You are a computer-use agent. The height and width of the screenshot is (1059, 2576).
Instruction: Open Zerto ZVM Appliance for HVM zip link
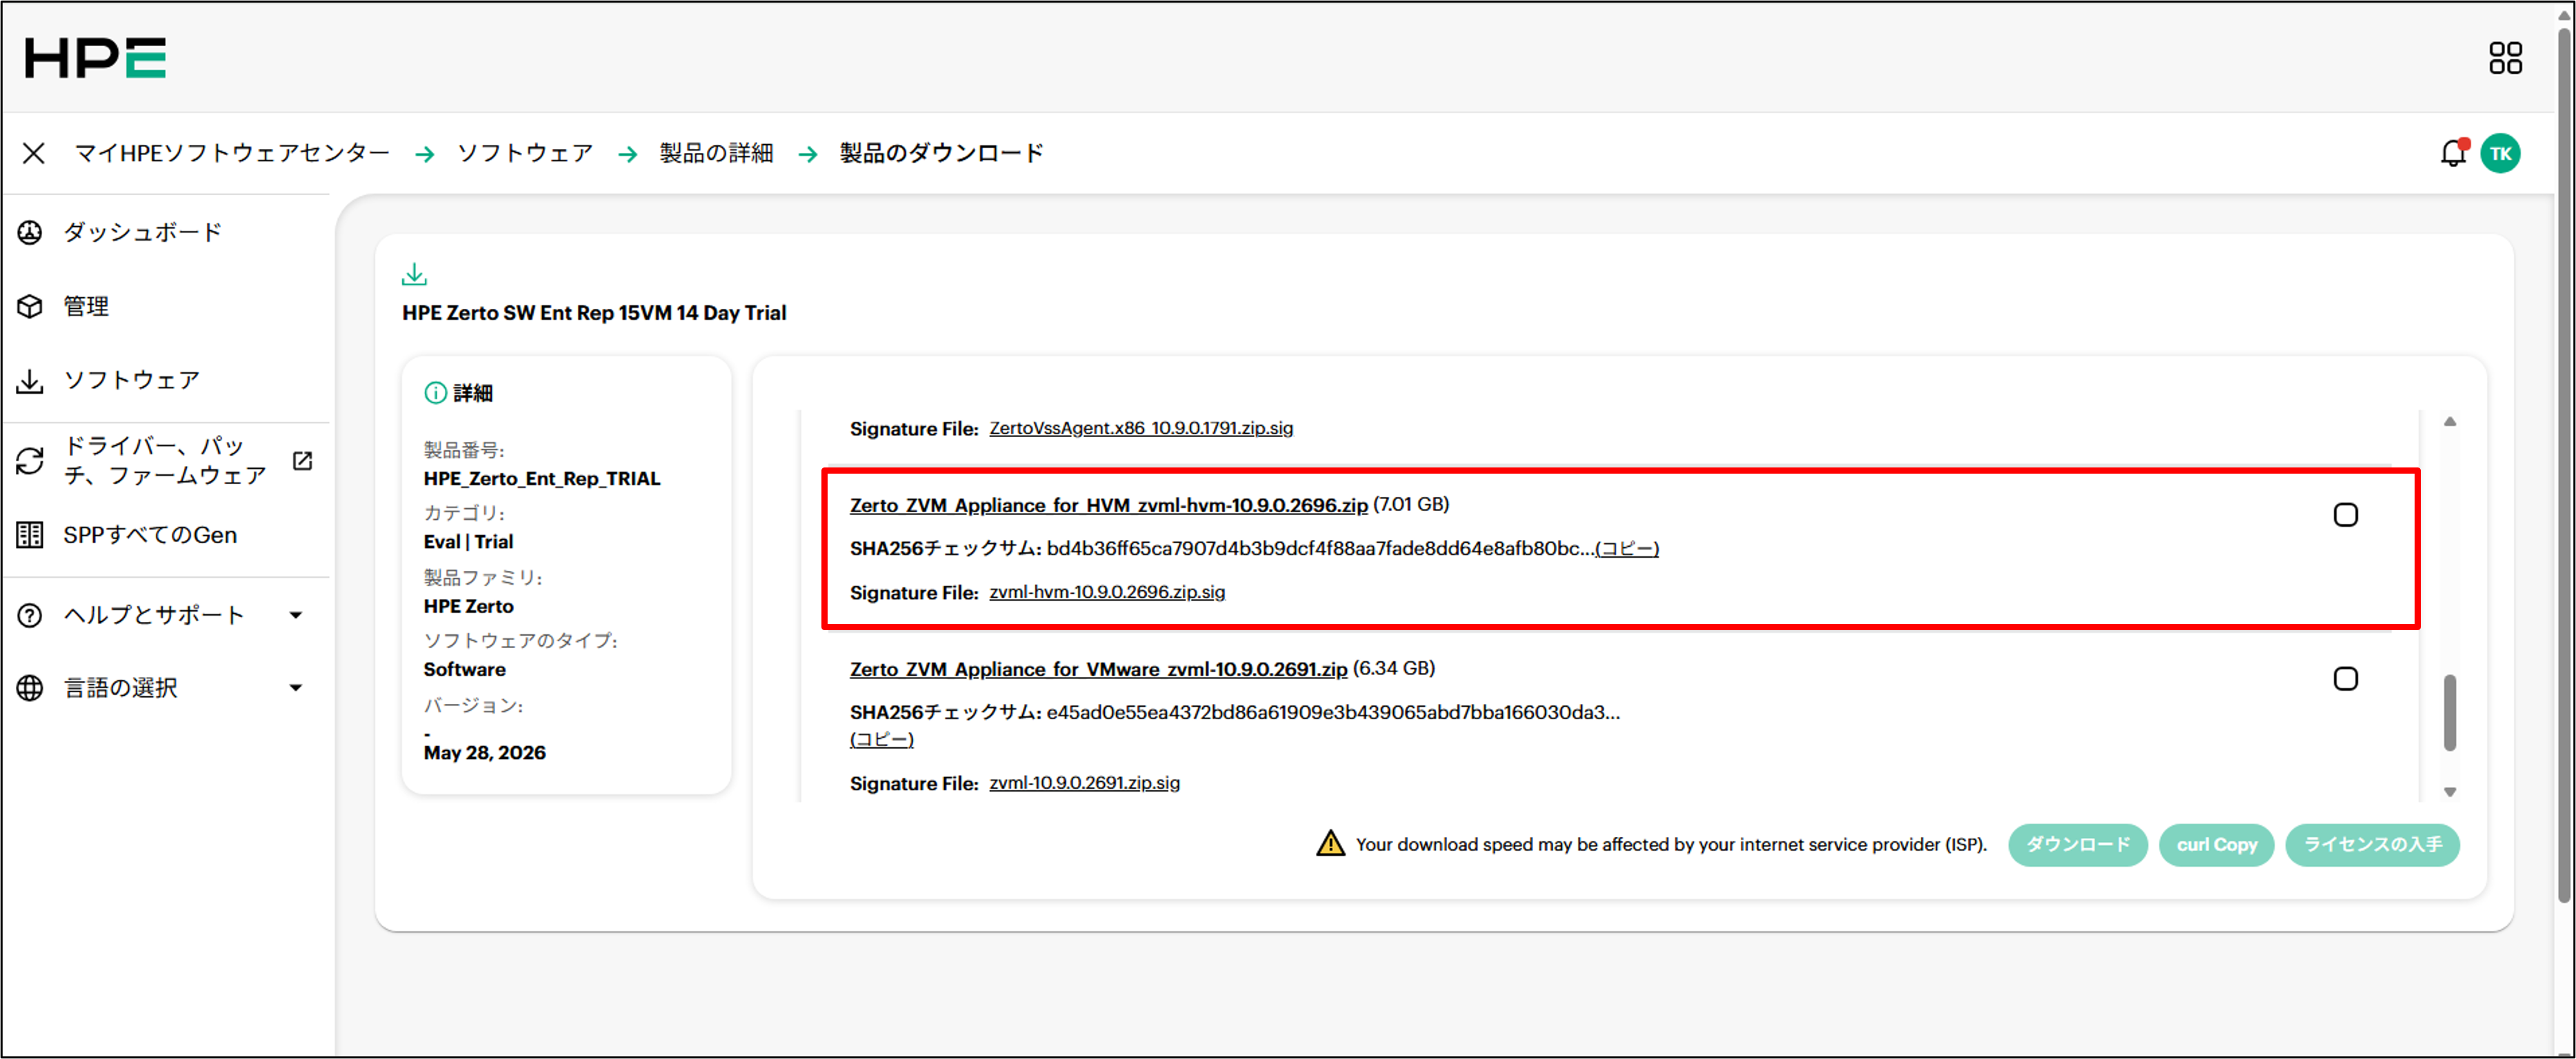[x=1108, y=505]
